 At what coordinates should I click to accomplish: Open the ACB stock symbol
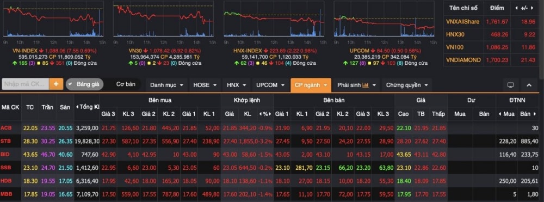click(6, 128)
